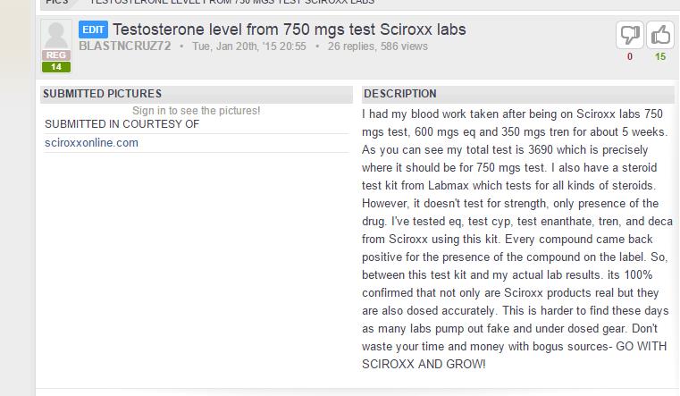Select the SUBMITTED PICTURES section header
Viewport: 680px width, 396px height.
pyautogui.click(x=102, y=94)
